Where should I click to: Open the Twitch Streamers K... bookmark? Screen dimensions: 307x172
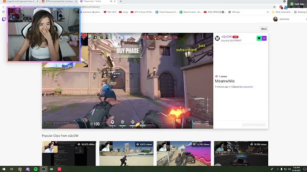166,12
